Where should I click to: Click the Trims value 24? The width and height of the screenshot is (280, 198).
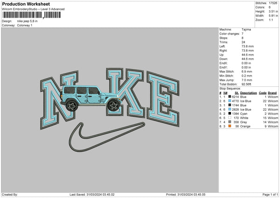[x=244, y=42]
